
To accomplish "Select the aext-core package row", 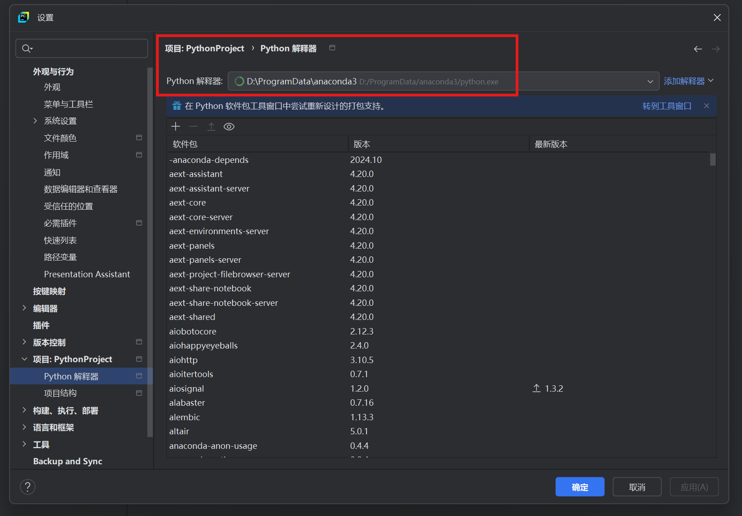I will pyautogui.click(x=438, y=202).
